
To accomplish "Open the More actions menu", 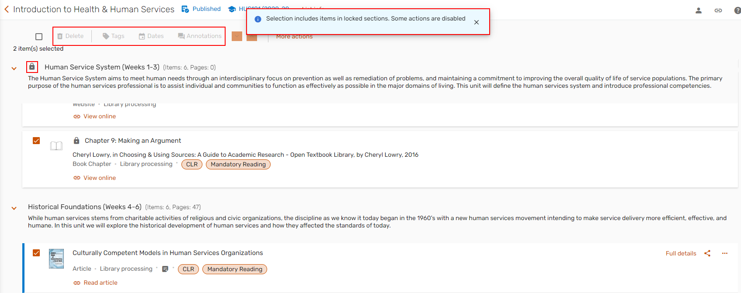I will [294, 37].
